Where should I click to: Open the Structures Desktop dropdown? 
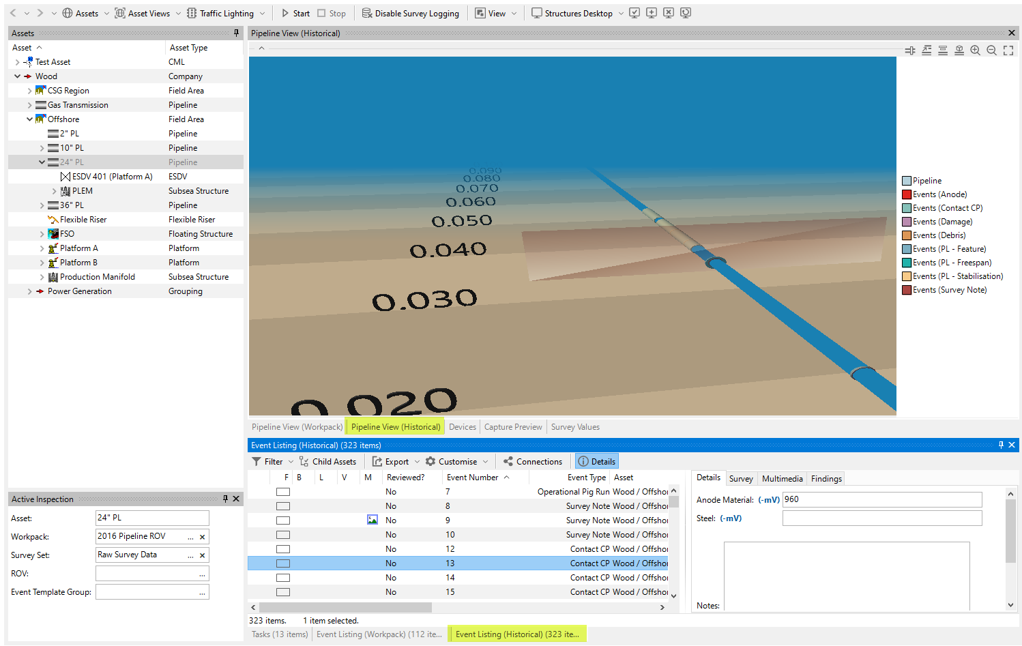coord(621,14)
